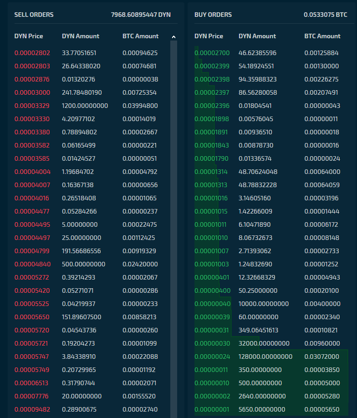Choose the buy price 0.00001314
Viewport: 357px width, 418px height.
click(x=212, y=172)
